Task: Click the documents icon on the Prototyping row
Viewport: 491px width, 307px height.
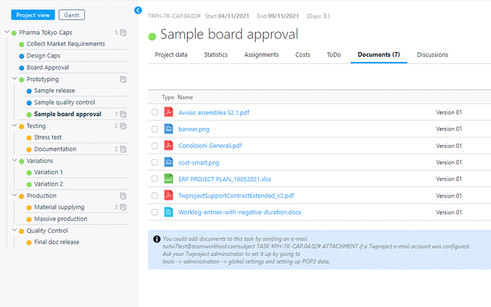Action: tap(123, 79)
